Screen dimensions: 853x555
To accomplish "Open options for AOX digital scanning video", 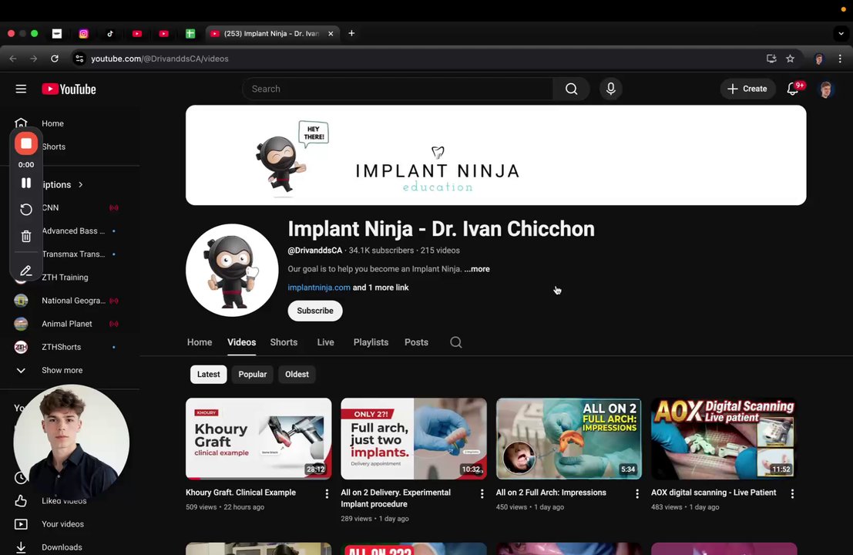I will click(792, 493).
